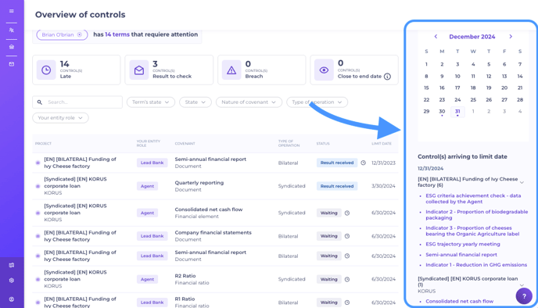Screen dimensions: 538x308
Task: Select December 30 in the calendar
Action: (x=442, y=112)
